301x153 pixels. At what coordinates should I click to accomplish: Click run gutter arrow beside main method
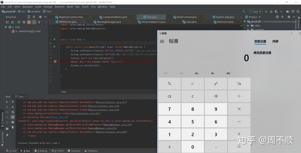pyautogui.click(x=55, y=47)
